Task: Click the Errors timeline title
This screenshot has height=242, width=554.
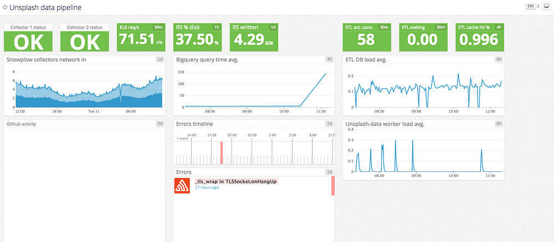Action: (x=194, y=124)
